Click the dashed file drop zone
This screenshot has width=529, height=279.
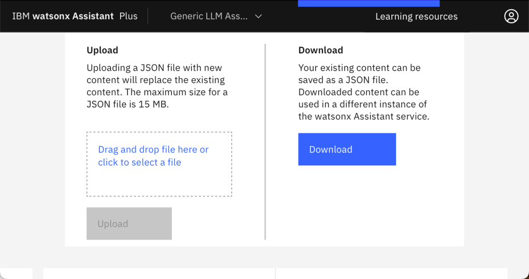pos(159,182)
